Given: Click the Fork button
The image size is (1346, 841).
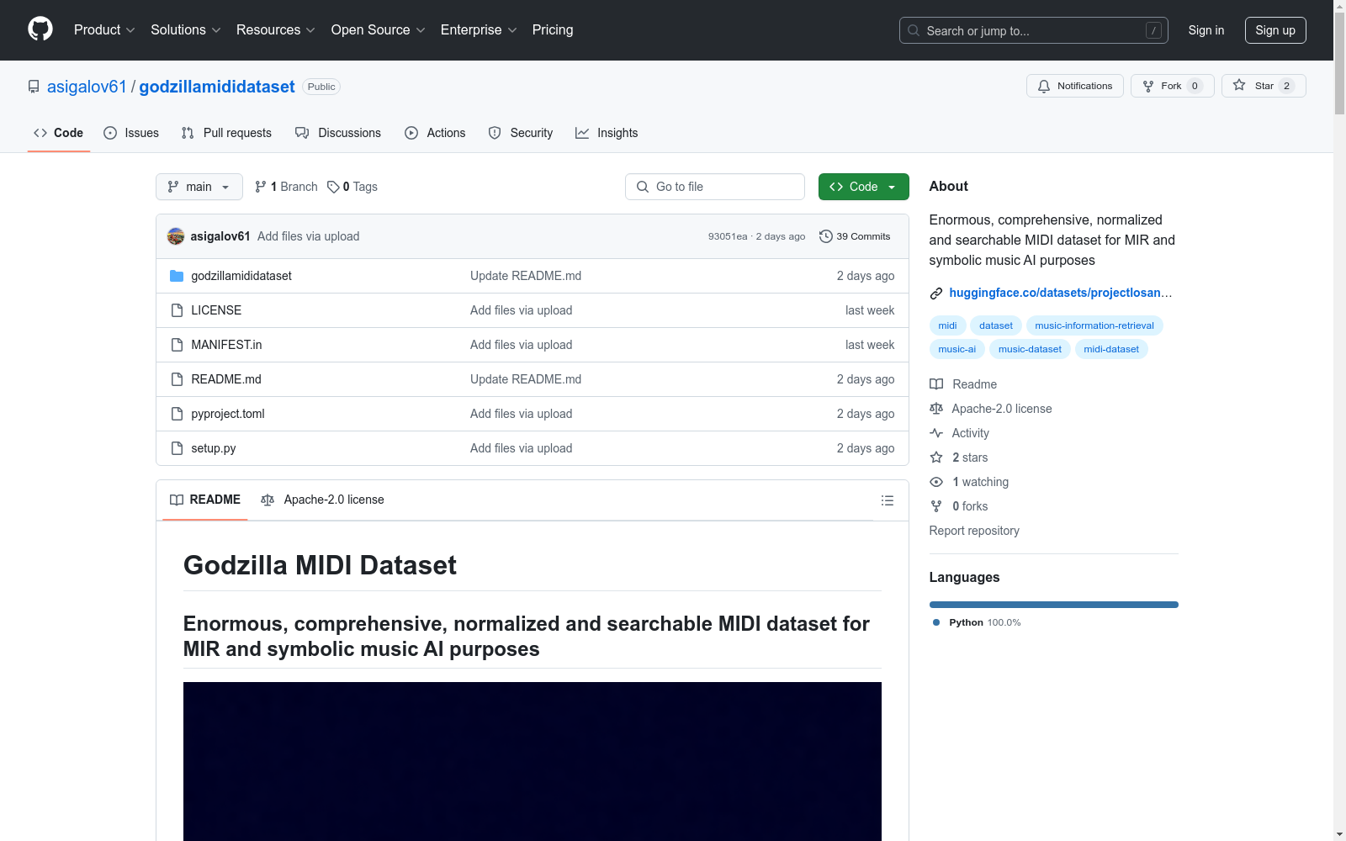Looking at the screenshot, I should [x=1173, y=86].
